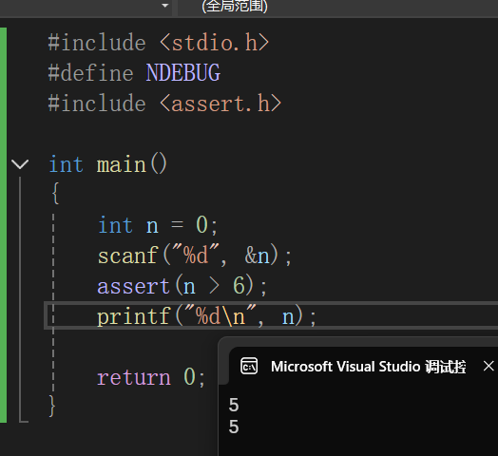Click the opening brace of main

[x=55, y=193]
